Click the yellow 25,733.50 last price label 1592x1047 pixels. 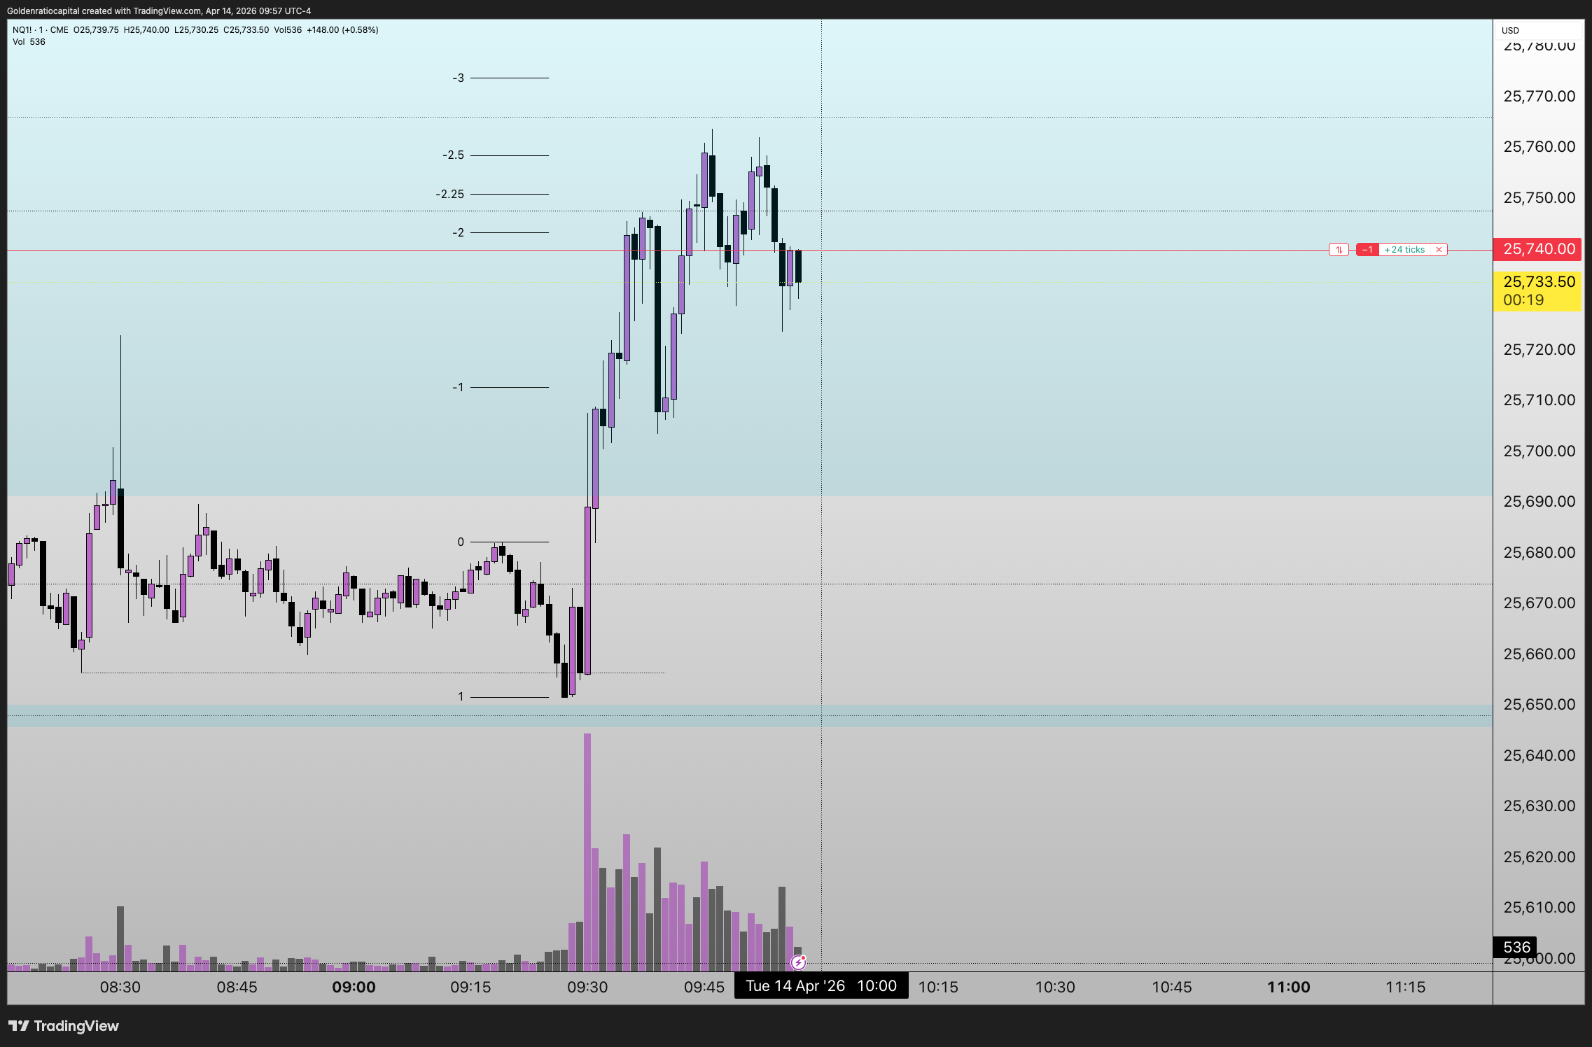pos(1538,282)
